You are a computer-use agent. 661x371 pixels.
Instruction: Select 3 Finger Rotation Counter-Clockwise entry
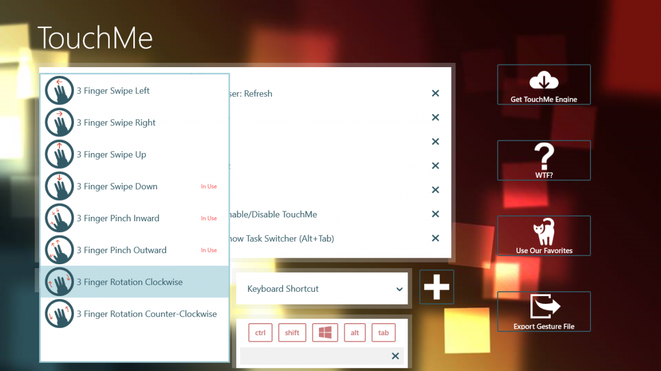click(134, 314)
